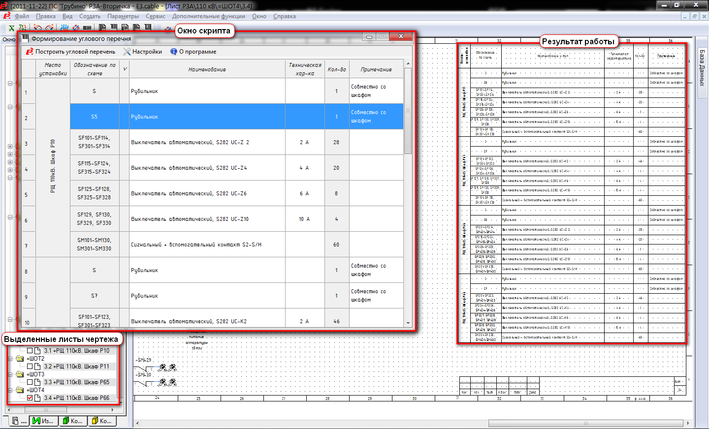Check the 3.2 Шкаф Р11 sheet checkbox
709x429 pixels.
[x=30, y=367]
